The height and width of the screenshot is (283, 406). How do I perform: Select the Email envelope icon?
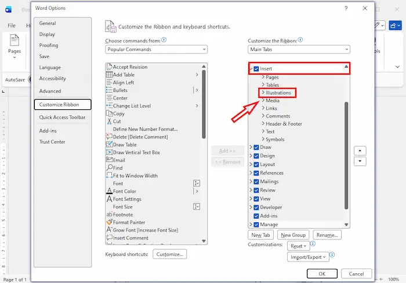pyautogui.click(x=109, y=160)
